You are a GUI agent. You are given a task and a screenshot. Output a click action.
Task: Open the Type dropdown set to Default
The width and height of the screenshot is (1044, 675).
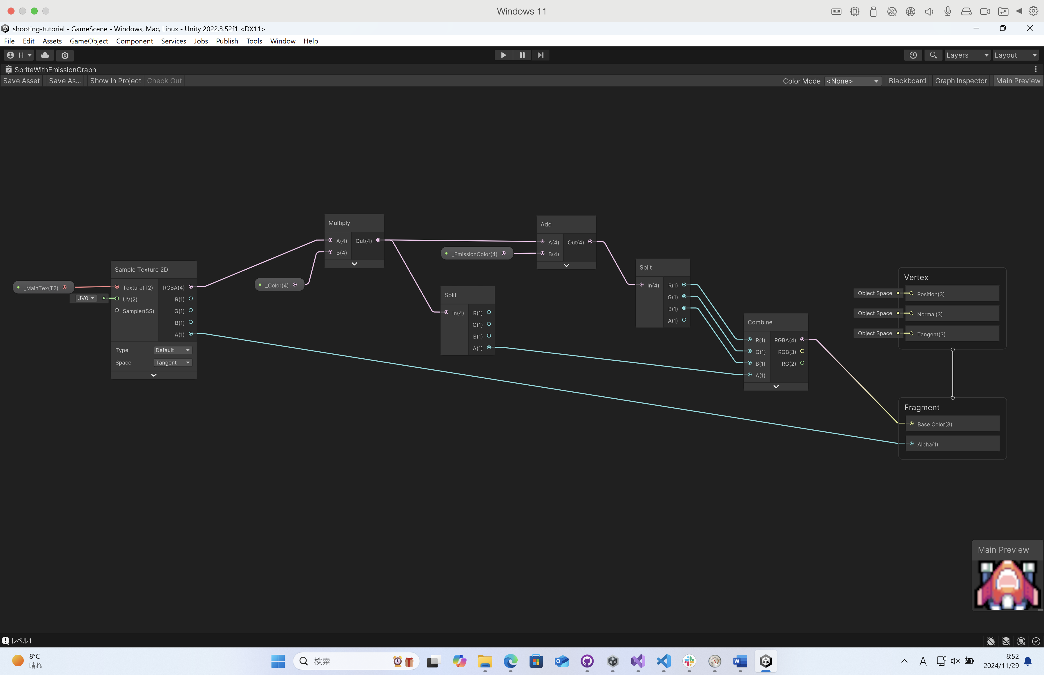click(x=172, y=350)
